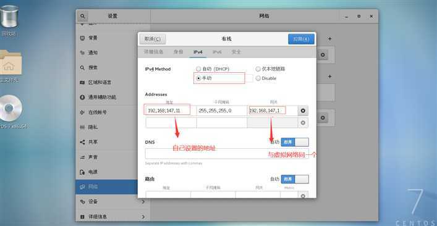
Task: Select 仅本地链路 (Link-local only) method
Action: [270, 69]
